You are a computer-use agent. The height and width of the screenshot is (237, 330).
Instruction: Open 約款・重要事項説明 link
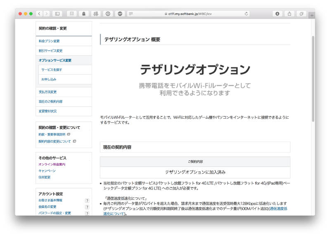pos(52,134)
